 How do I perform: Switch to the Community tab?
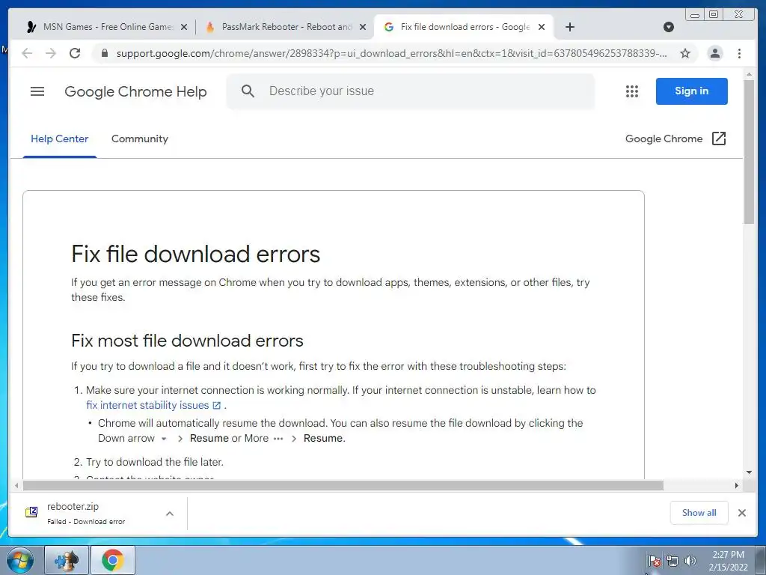[140, 139]
